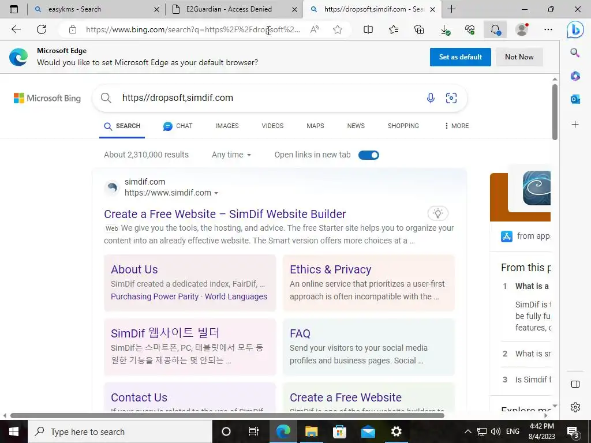591x443 pixels.
Task: Open the user profile avatar
Action: (522, 29)
